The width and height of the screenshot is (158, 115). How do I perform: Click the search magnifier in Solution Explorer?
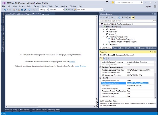tap(154, 21)
